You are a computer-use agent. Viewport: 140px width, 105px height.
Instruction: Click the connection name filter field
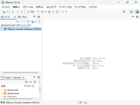click(21, 25)
